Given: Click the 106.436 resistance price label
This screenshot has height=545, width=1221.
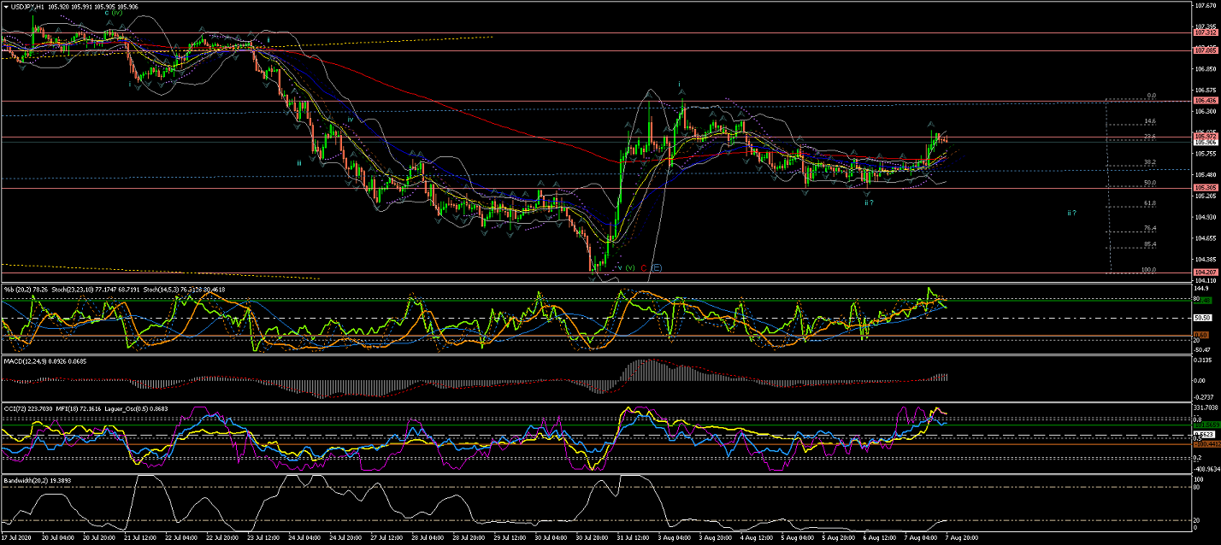Looking at the screenshot, I should point(1204,101).
